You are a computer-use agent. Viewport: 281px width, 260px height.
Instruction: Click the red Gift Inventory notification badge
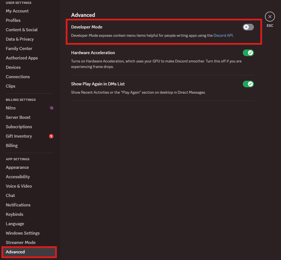pyautogui.click(x=51, y=136)
